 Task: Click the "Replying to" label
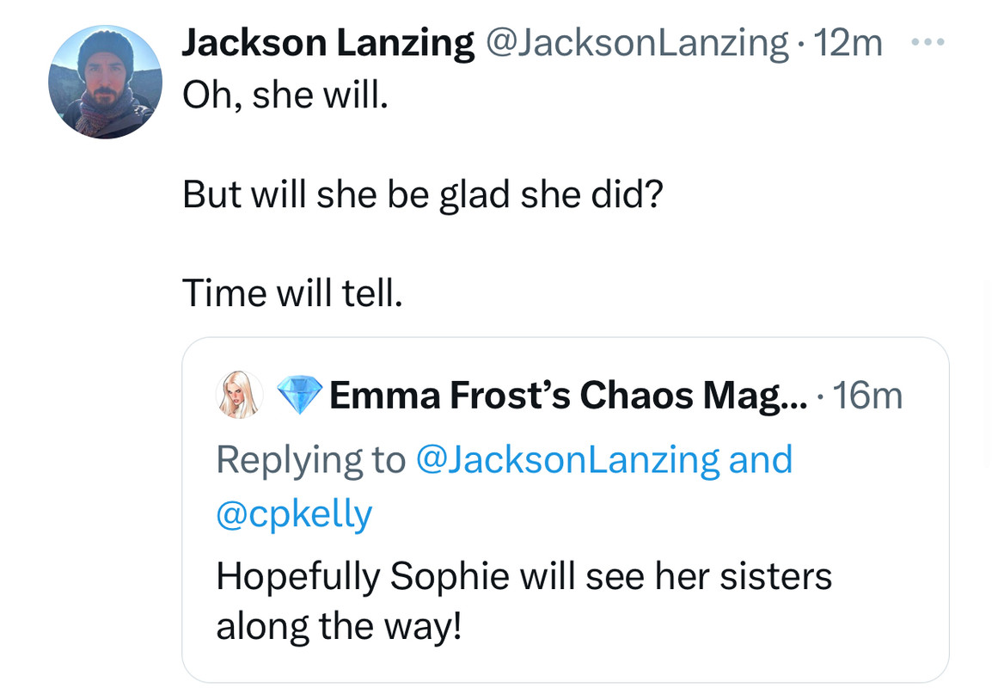click(x=310, y=459)
